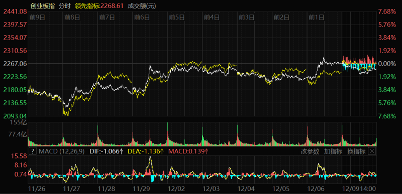Click the 领先指标:2268.61 label
Image resolution: width=402 pixels, height=194 pixels.
pyautogui.click(x=99, y=6)
